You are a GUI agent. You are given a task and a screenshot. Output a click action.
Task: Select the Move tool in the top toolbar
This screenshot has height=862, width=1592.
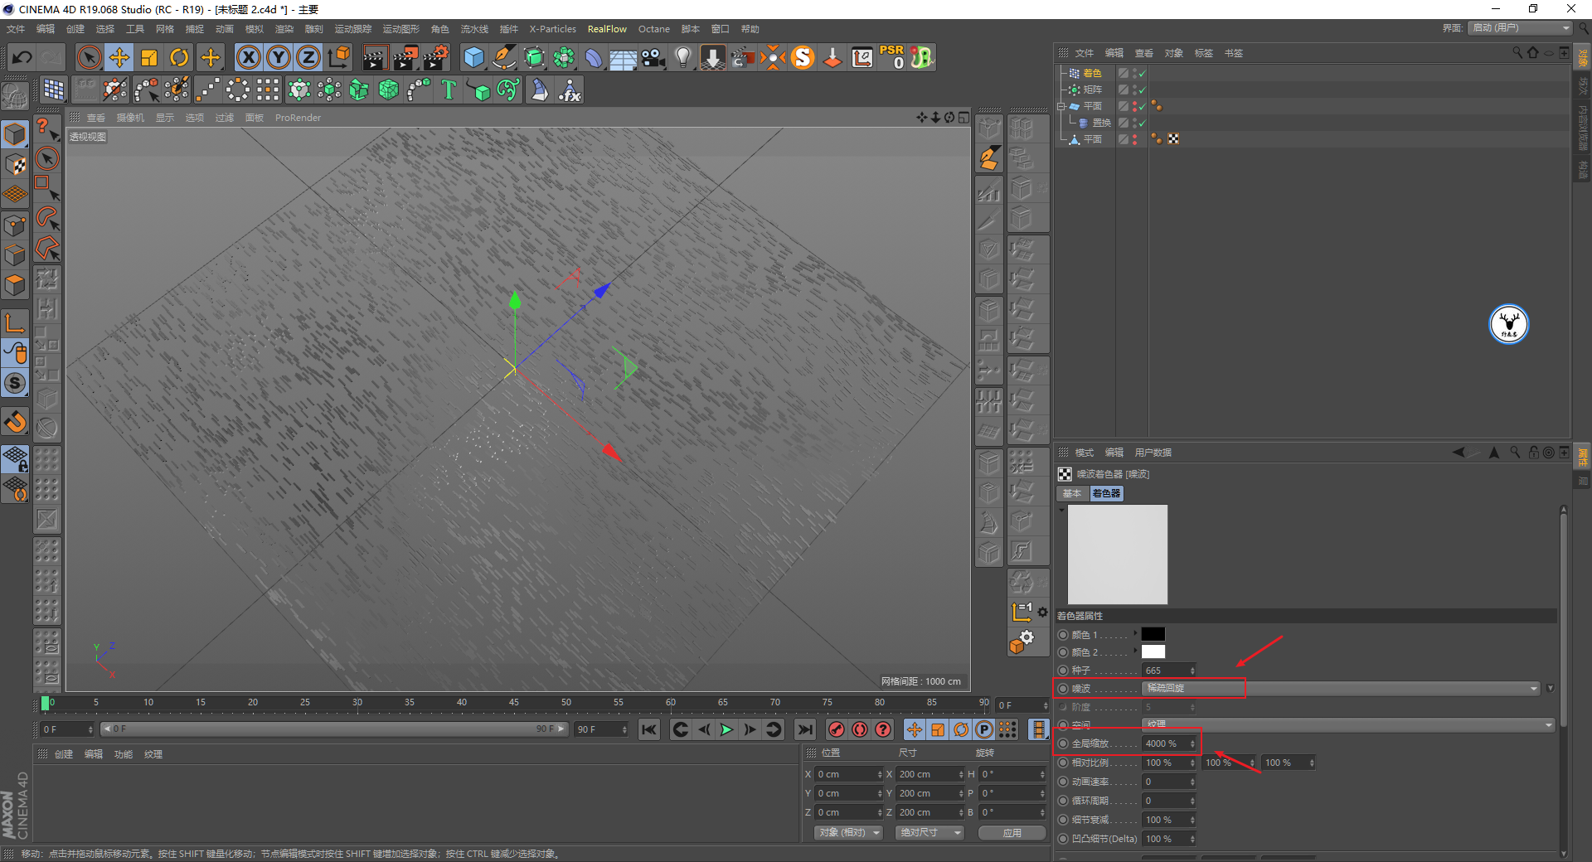119,57
